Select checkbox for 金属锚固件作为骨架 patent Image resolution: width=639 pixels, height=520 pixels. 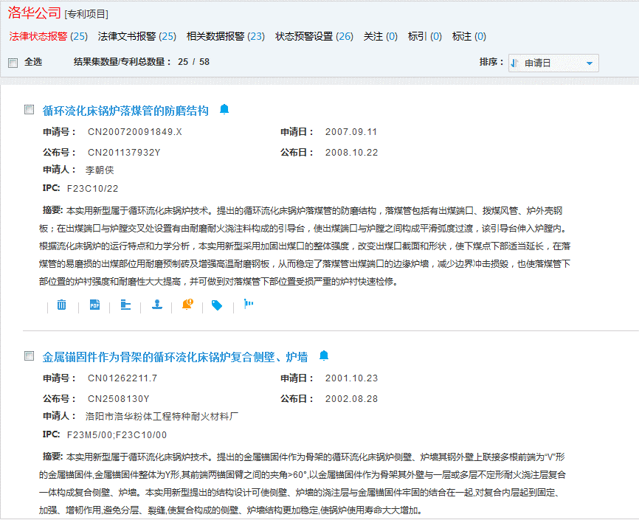(30, 356)
